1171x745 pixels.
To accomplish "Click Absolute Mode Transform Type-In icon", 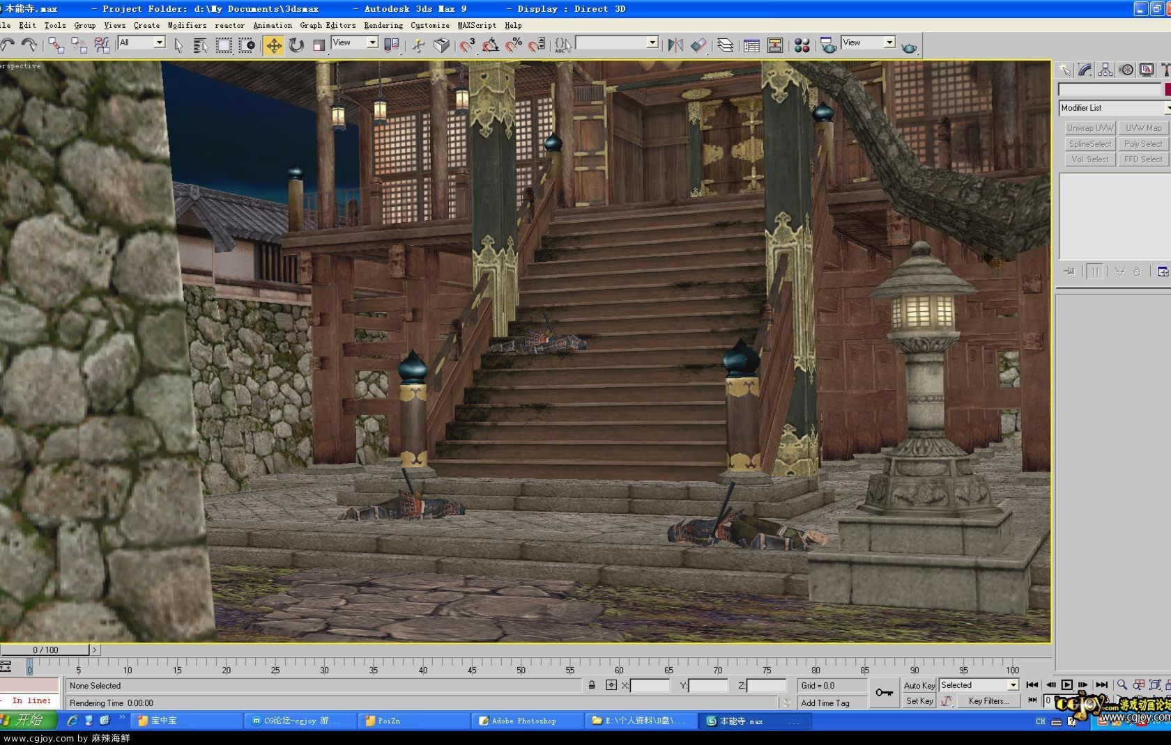I will point(611,685).
